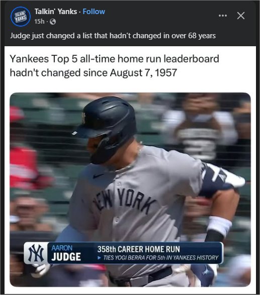Click the Talkin' Yanks page name

click(x=56, y=12)
